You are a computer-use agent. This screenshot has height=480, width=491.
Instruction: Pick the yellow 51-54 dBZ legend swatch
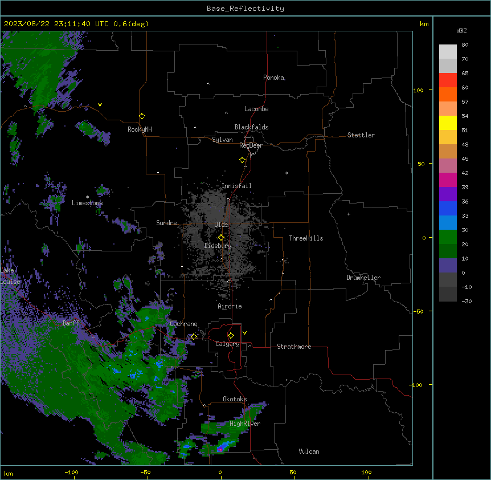[448, 123]
